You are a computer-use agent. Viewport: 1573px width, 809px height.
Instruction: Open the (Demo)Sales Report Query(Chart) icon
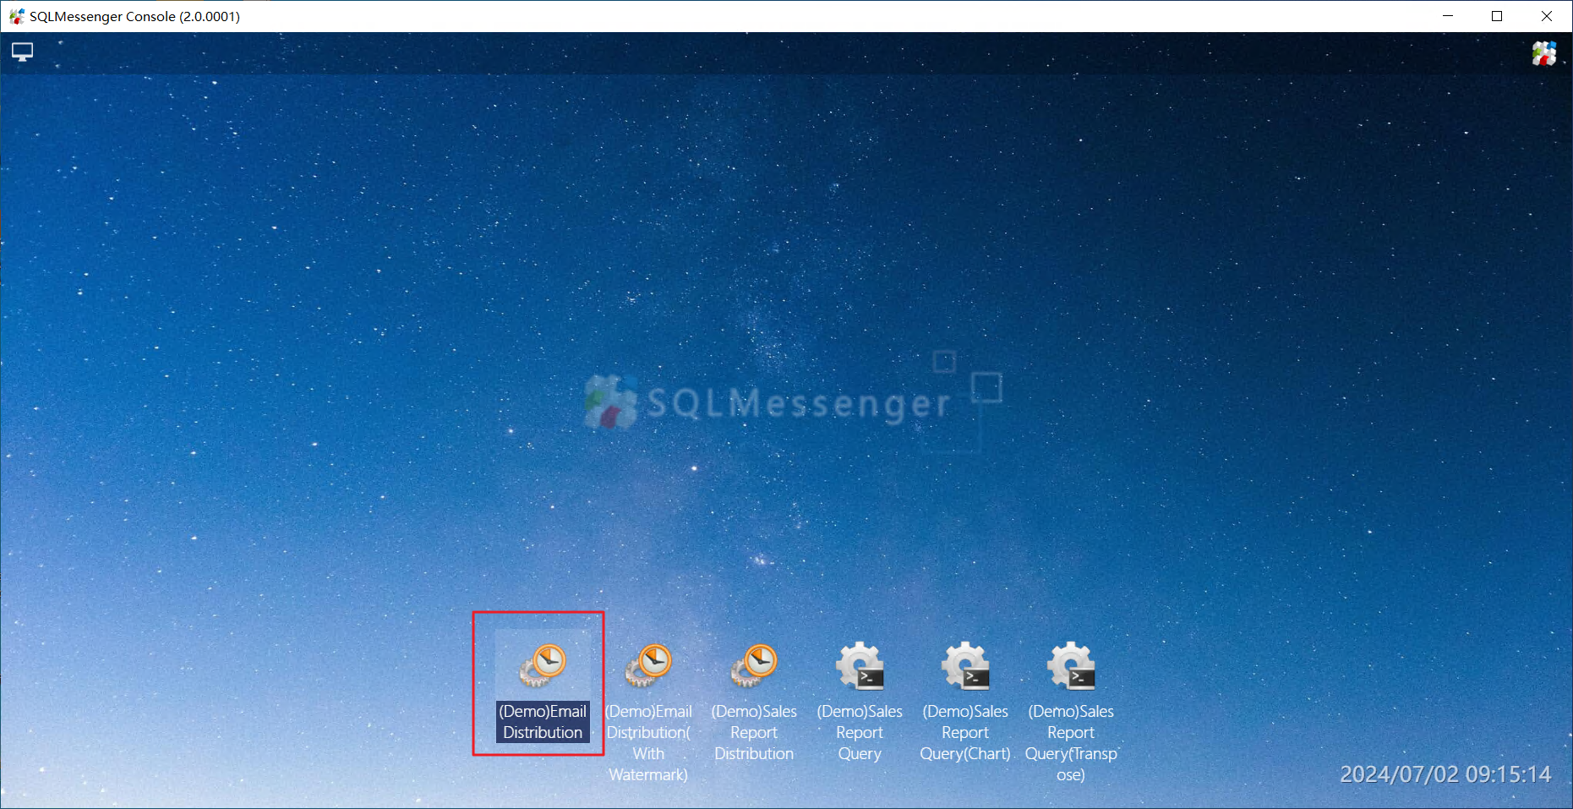pos(965,665)
